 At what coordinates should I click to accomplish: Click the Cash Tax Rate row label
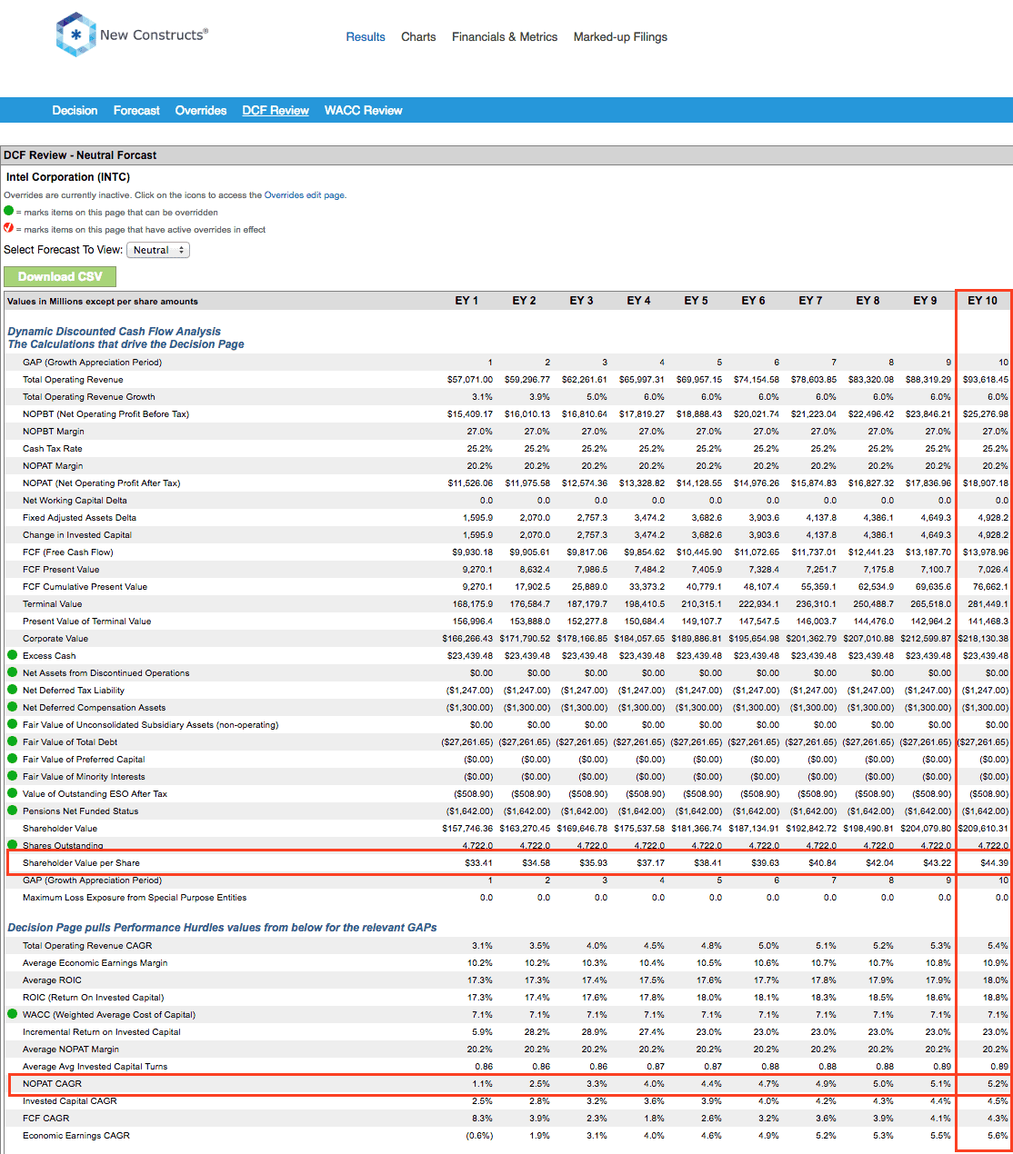(52, 448)
